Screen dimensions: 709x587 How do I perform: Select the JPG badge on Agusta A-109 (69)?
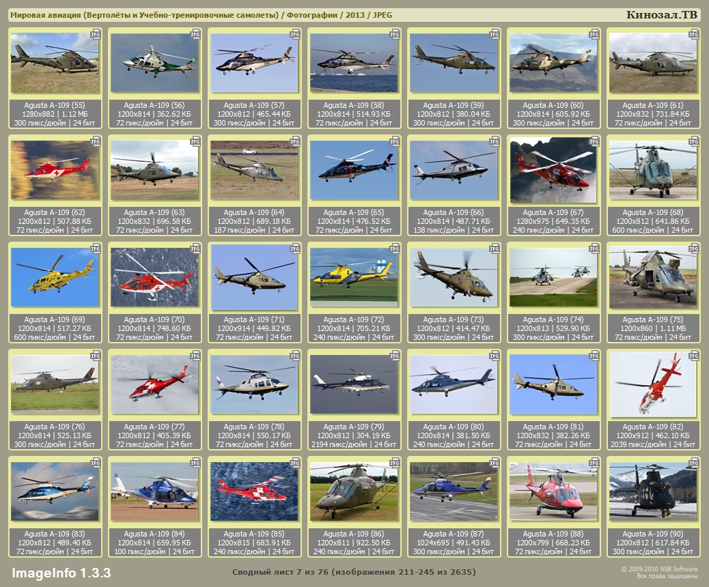[96, 248]
